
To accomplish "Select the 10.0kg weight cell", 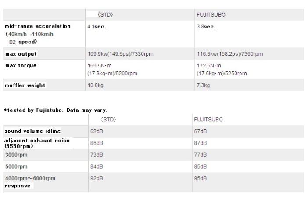I will [x=95, y=85].
